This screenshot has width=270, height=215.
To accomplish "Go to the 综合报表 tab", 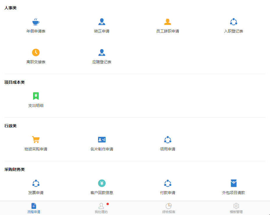I will [169, 208].
